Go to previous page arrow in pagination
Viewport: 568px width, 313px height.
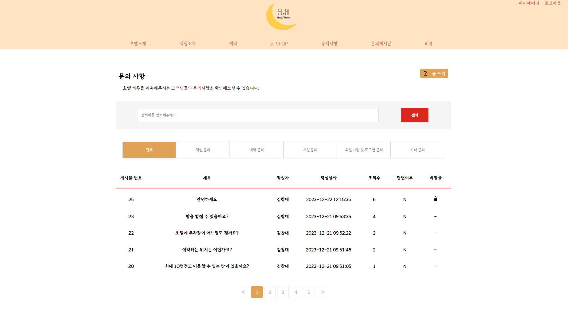243,292
